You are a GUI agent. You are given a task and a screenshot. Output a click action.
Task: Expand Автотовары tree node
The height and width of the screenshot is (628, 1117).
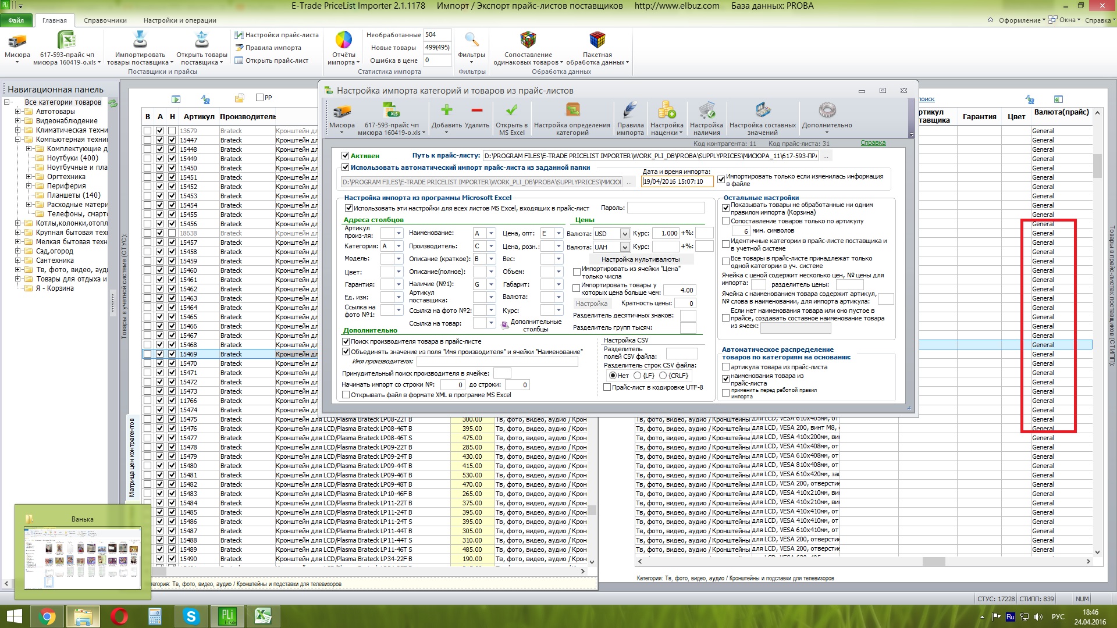pos(18,112)
